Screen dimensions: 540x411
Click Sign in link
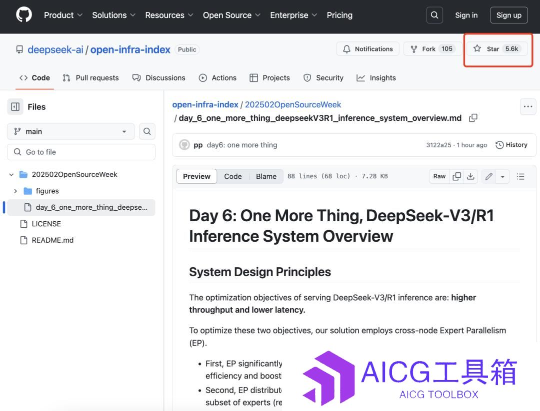(x=466, y=15)
